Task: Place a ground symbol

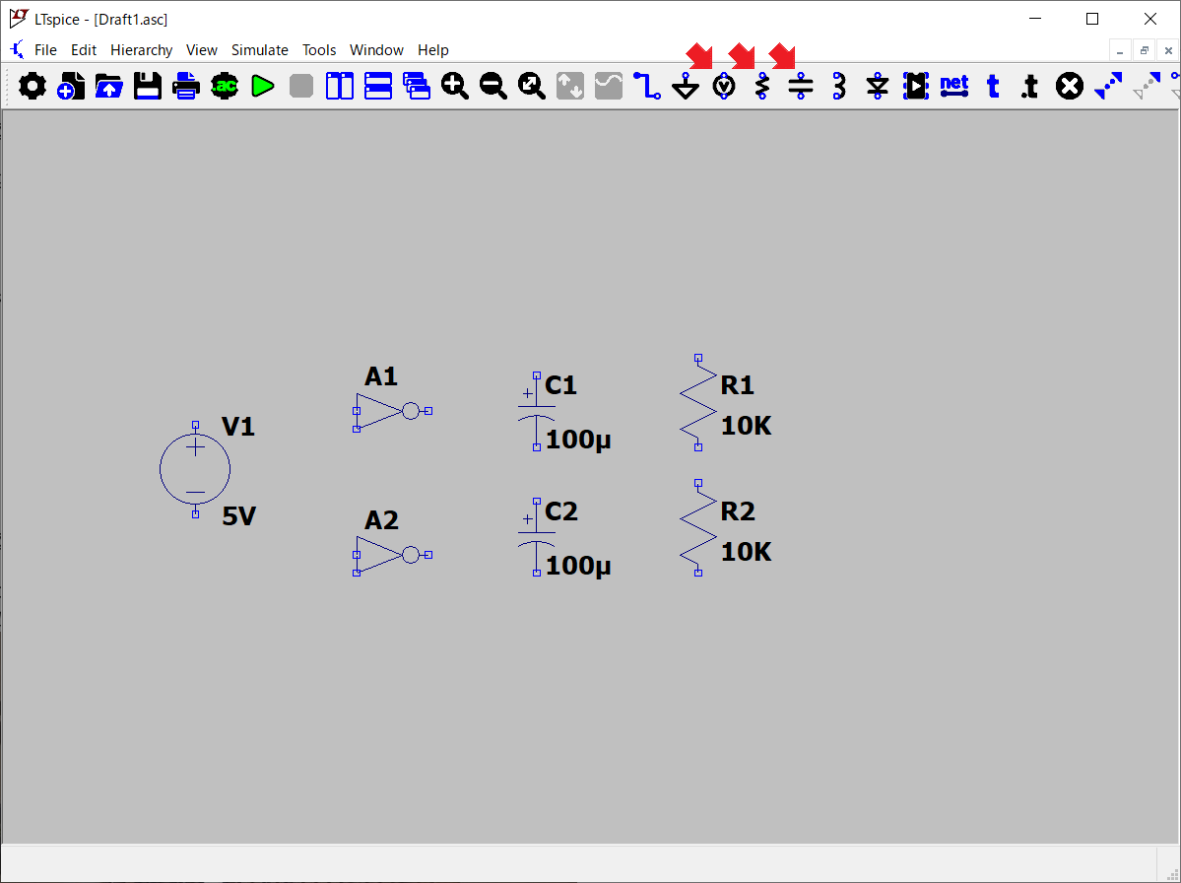Action: pyautogui.click(x=686, y=88)
